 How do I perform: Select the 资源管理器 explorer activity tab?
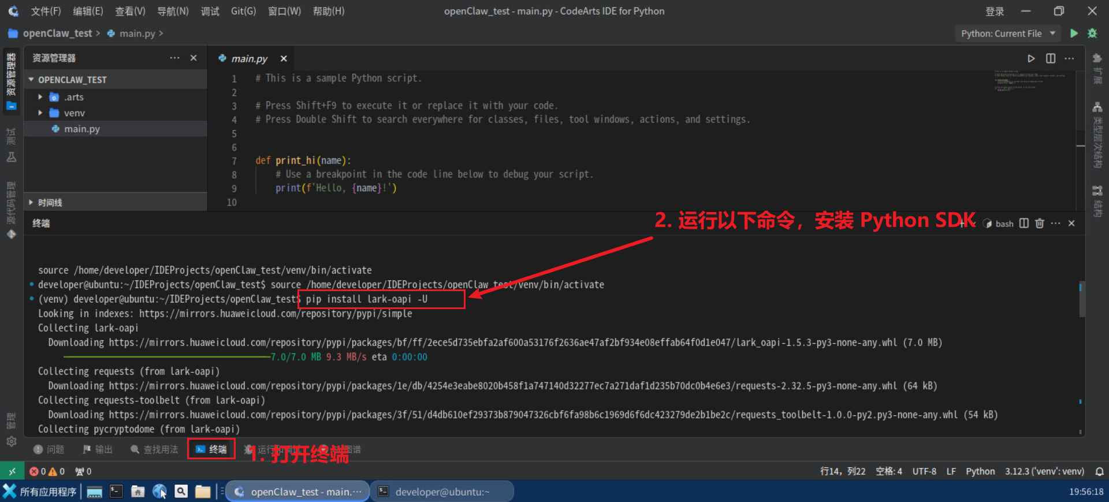click(11, 81)
